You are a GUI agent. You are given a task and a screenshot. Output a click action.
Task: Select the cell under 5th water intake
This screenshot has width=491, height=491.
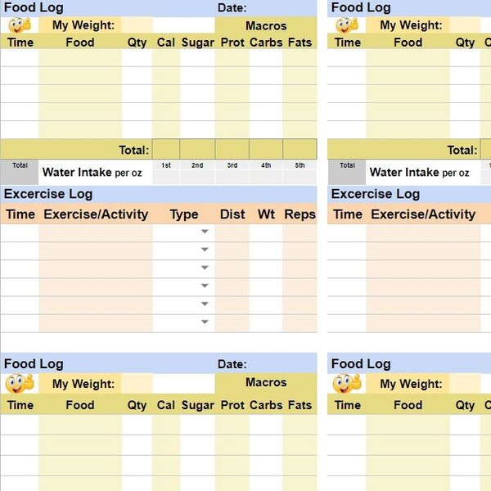click(x=300, y=177)
